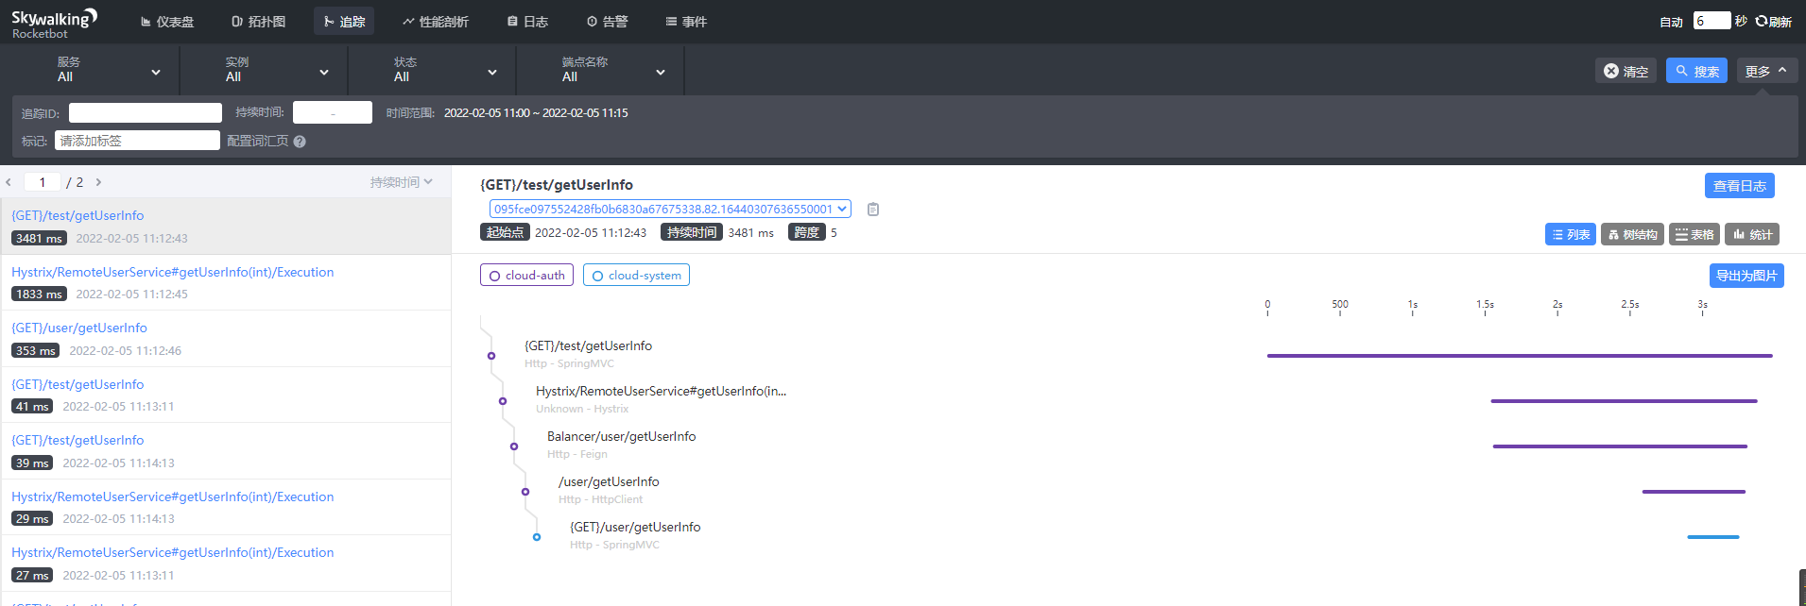Open the 性能剖析 profiling tab
The height and width of the screenshot is (606, 1806).
coord(436,21)
